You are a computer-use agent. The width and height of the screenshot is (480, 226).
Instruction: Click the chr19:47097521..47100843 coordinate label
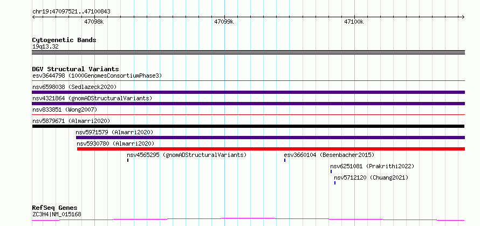pyautogui.click(x=71, y=12)
